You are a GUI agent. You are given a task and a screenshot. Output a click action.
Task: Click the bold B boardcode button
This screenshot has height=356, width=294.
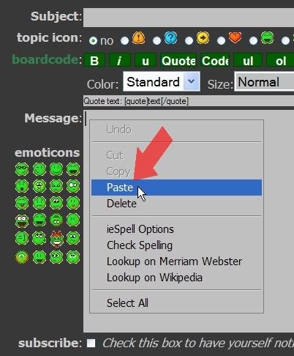[94, 60]
